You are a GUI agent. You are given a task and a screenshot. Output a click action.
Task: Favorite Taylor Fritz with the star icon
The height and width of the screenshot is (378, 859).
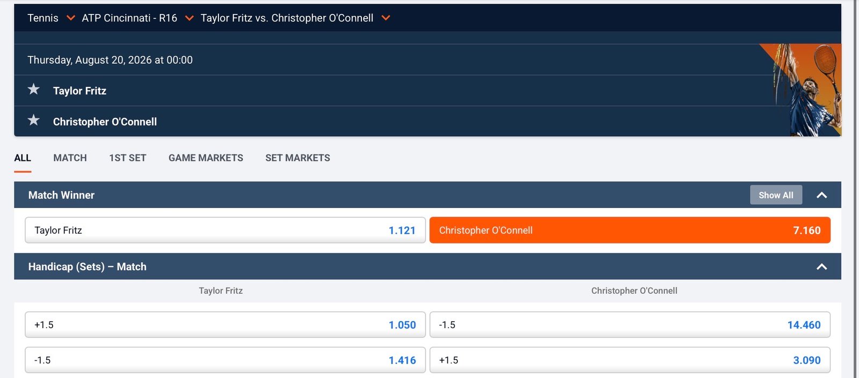click(x=34, y=90)
